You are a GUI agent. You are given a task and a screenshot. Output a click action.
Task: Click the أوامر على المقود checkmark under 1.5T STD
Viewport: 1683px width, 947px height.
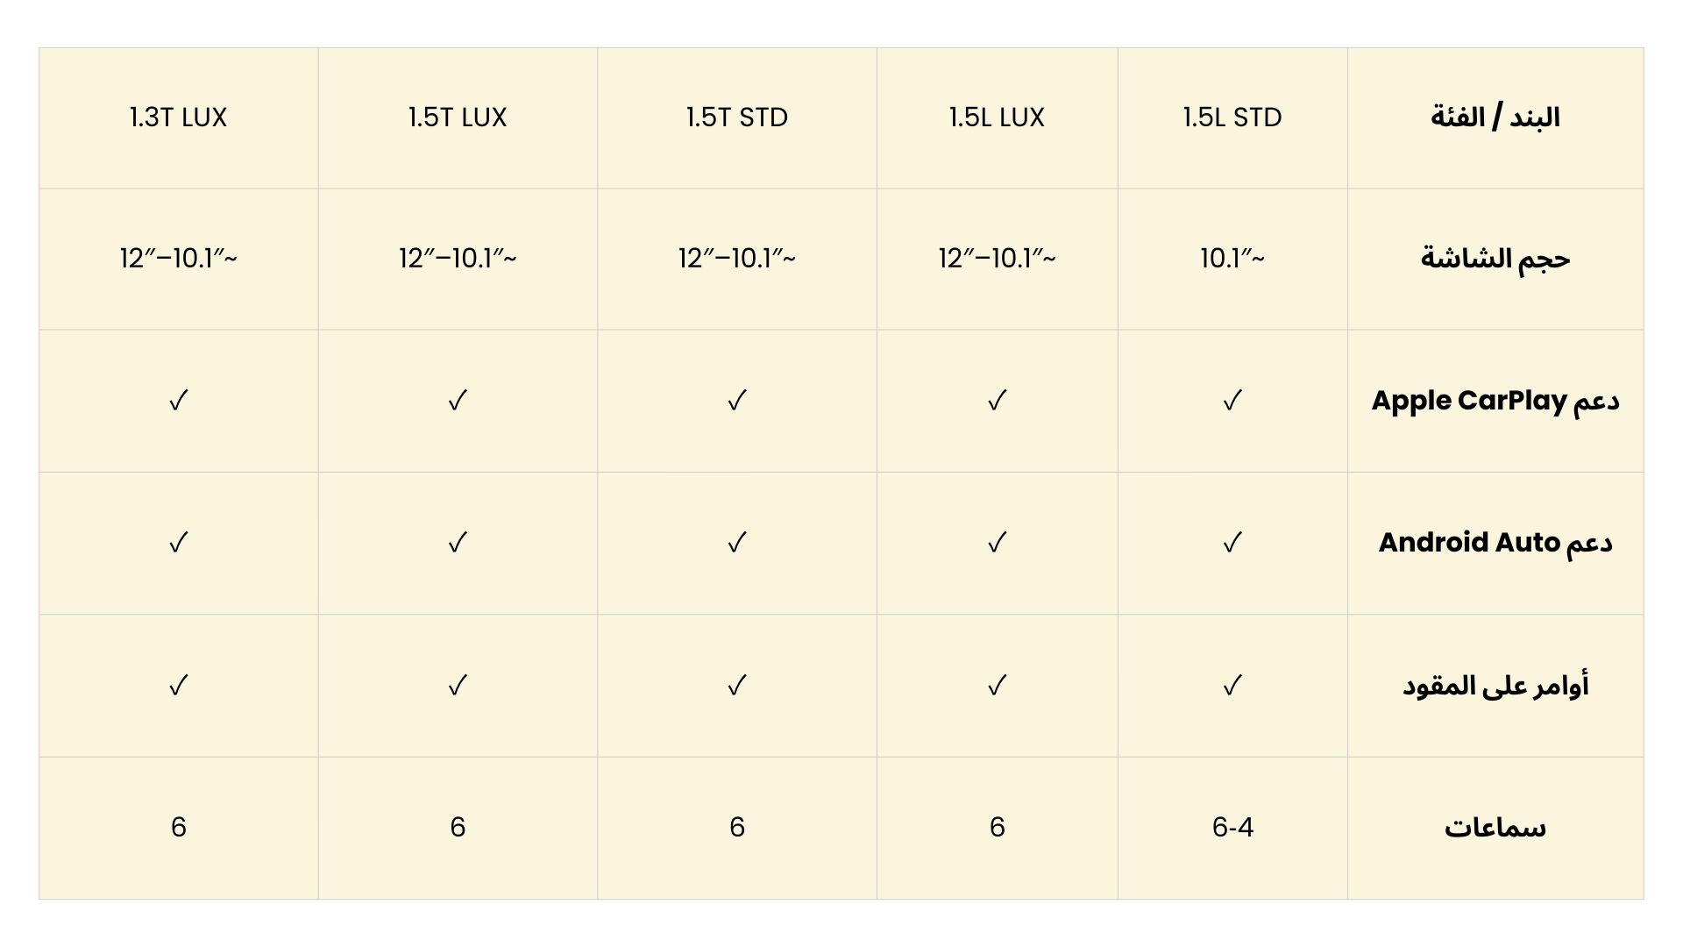click(x=737, y=685)
